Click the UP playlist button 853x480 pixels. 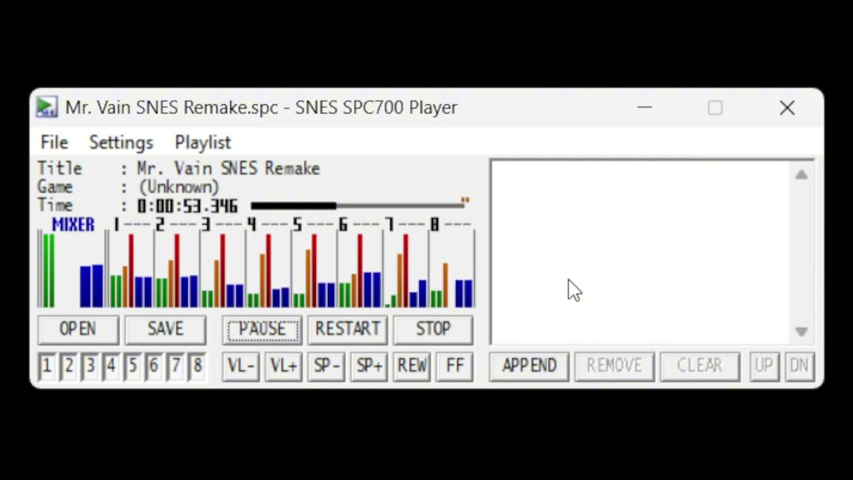point(764,366)
